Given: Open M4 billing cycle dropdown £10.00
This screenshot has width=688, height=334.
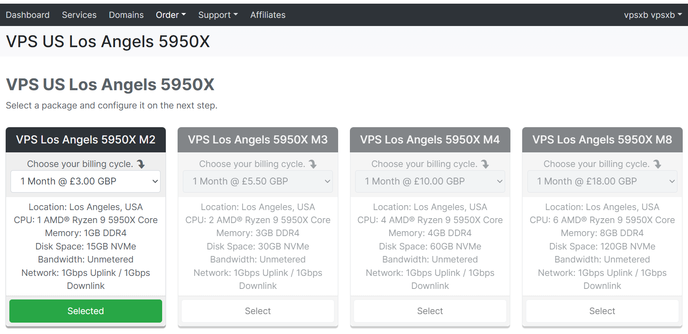Looking at the screenshot, I should 430,181.
